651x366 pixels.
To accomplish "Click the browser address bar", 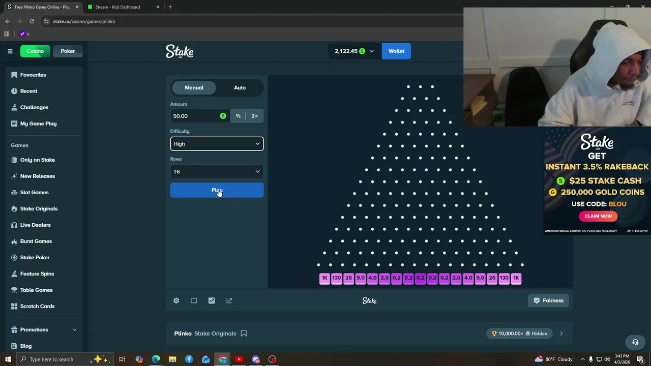I will 254,21.
